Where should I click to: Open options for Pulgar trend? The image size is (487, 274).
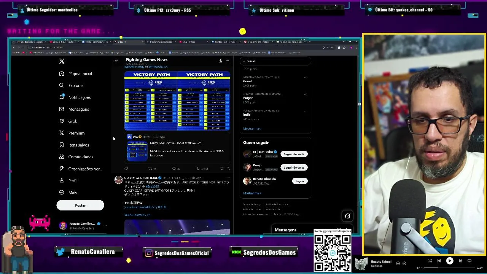306,94
